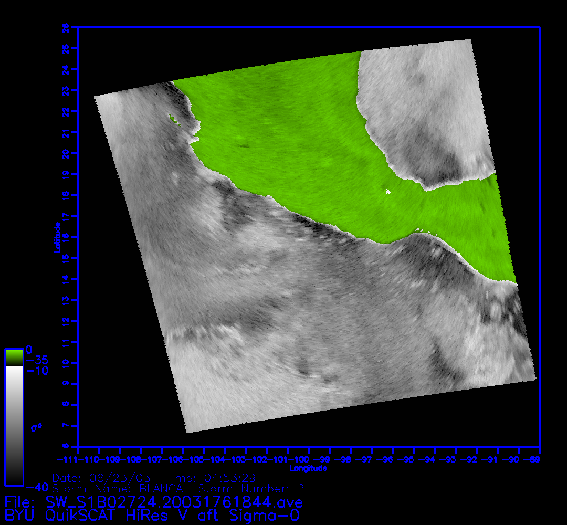Click the BYU QuikSCAT HiRes title line
This screenshot has height=525, width=567.
(152, 514)
